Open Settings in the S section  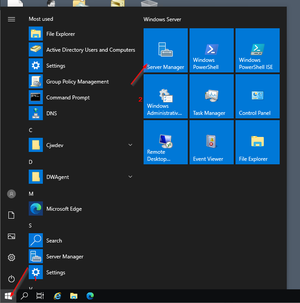pyautogui.click(x=82, y=272)
